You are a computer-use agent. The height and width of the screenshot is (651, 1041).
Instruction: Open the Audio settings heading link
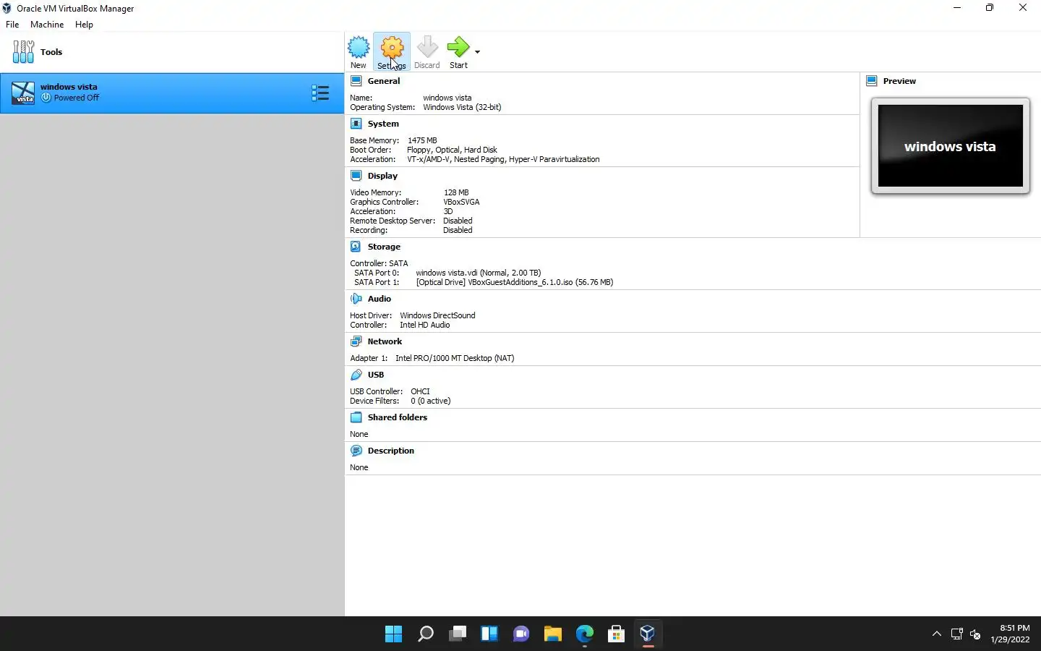pos(379,299)
